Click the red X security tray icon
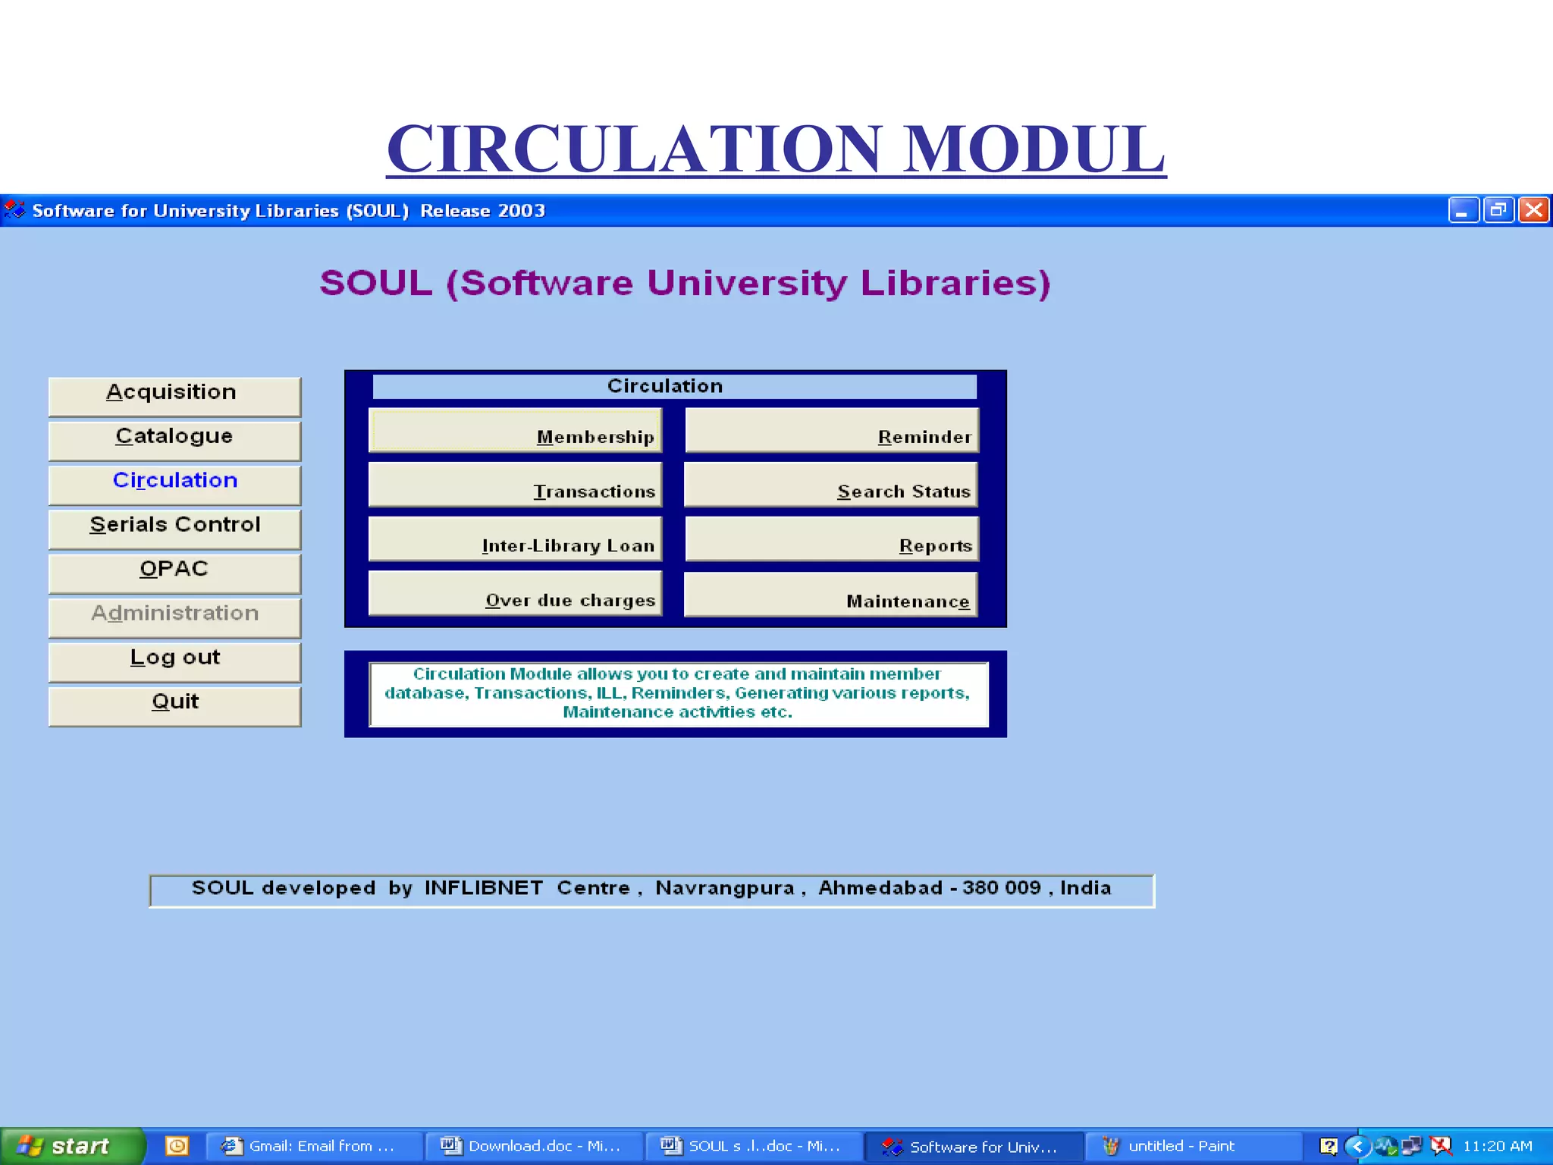1553x1165 pixels. point(1440,1146)
